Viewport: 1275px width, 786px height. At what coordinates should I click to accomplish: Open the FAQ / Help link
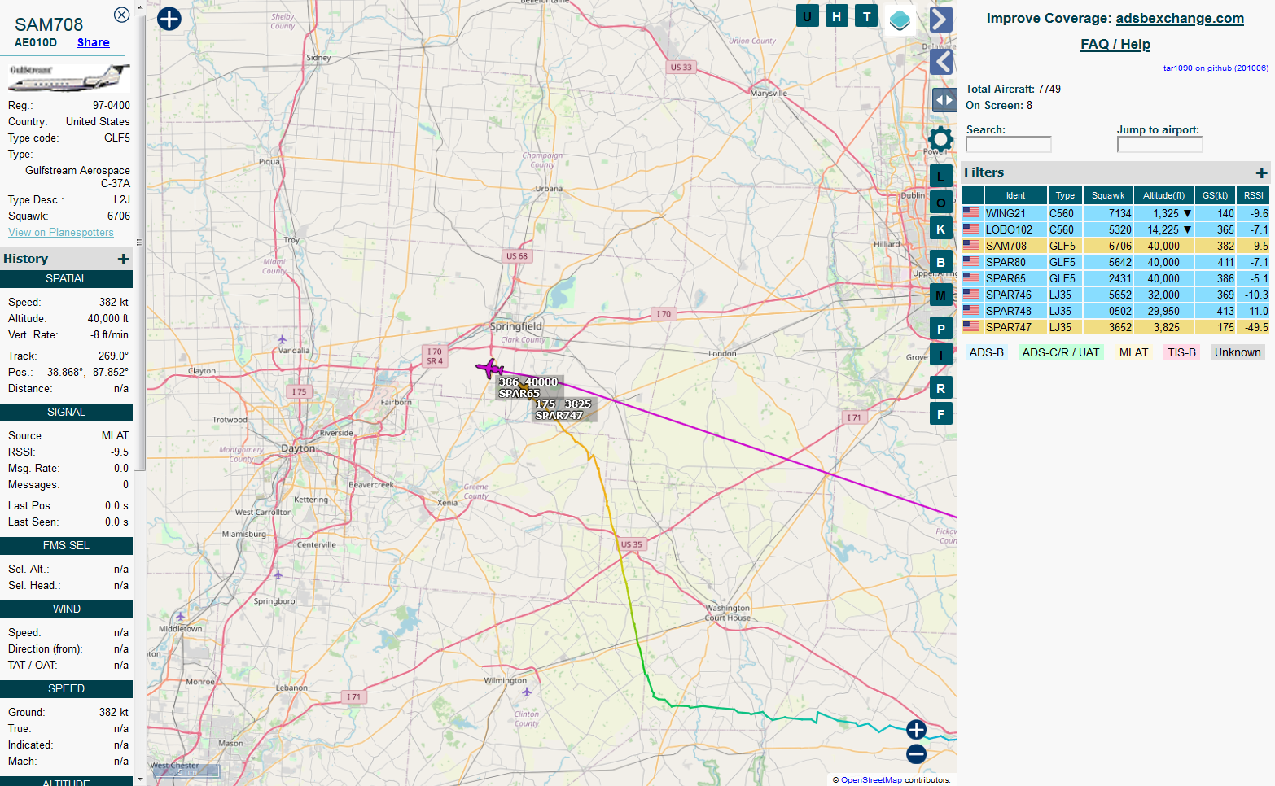pyautogui.click(x=1115, y=44)
